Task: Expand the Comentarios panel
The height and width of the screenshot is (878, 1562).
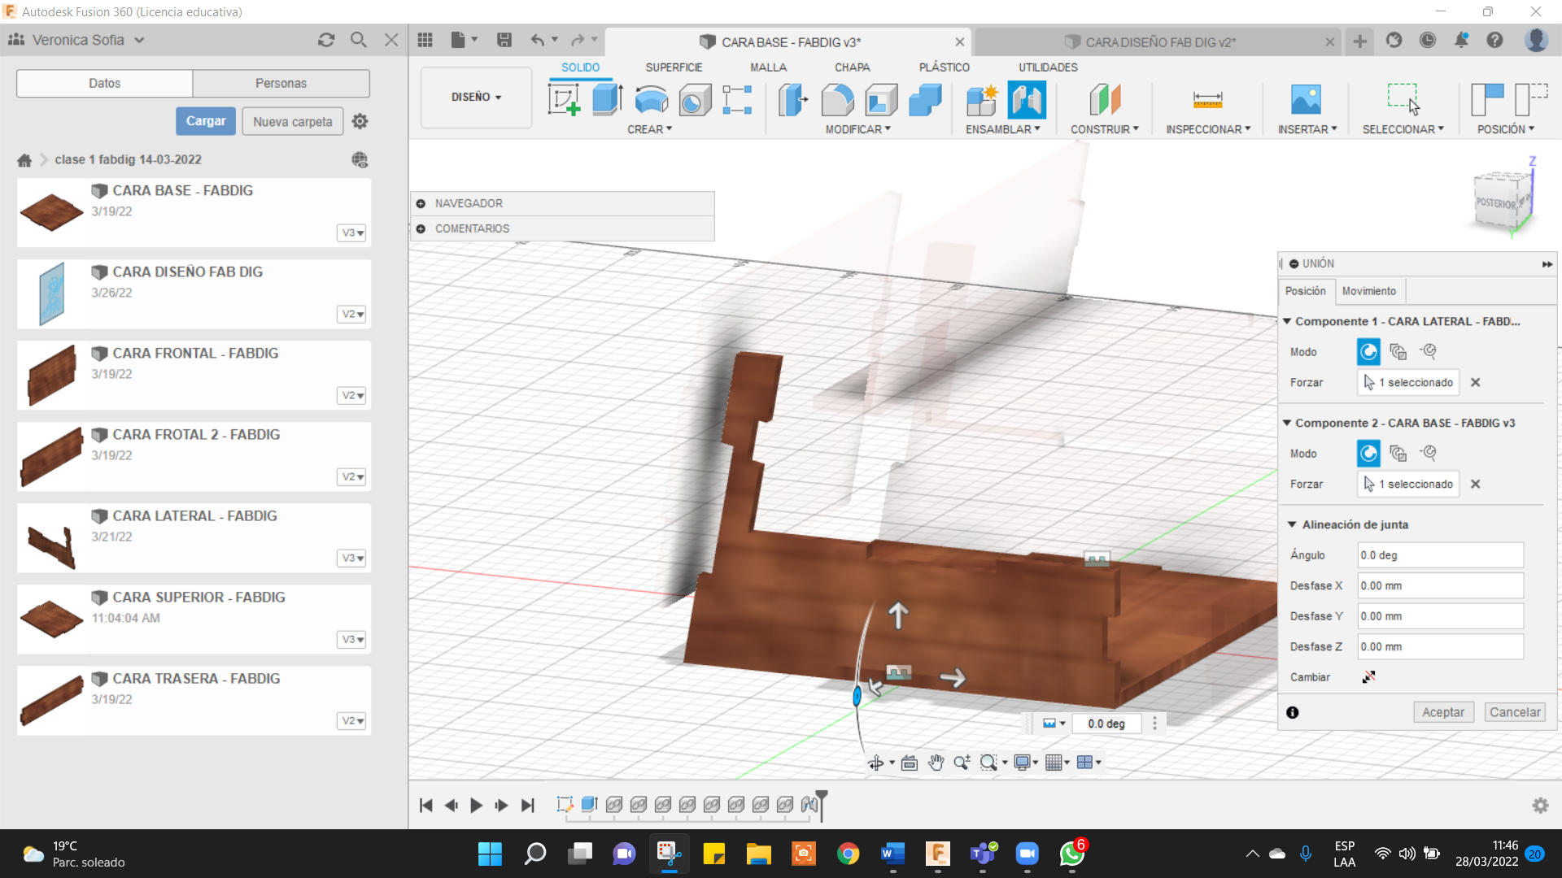Action: (x=421, y=228)
